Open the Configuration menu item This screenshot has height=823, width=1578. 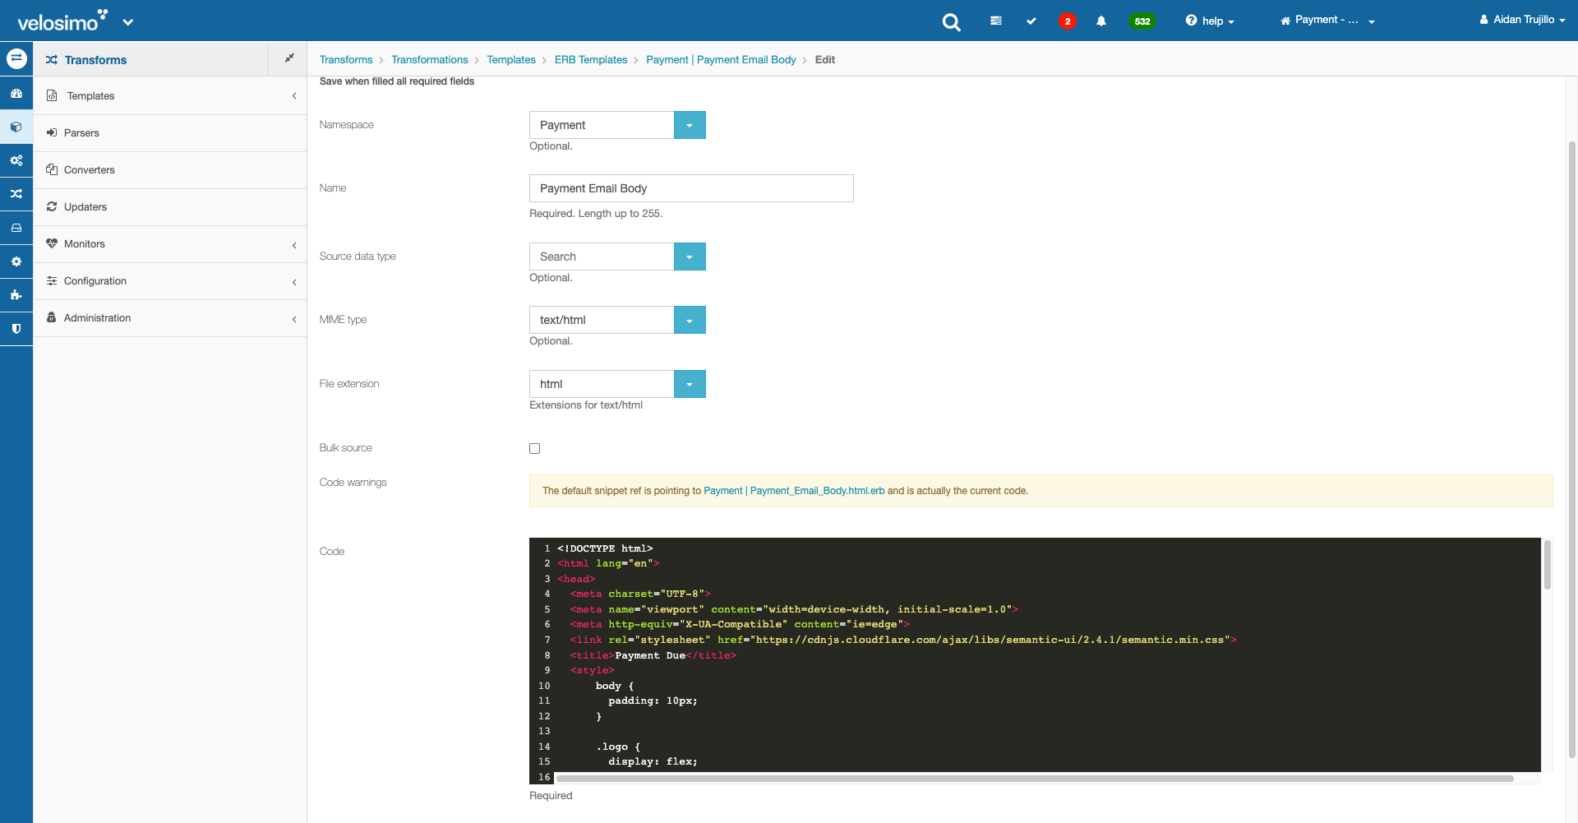click(x=170, y=280)
